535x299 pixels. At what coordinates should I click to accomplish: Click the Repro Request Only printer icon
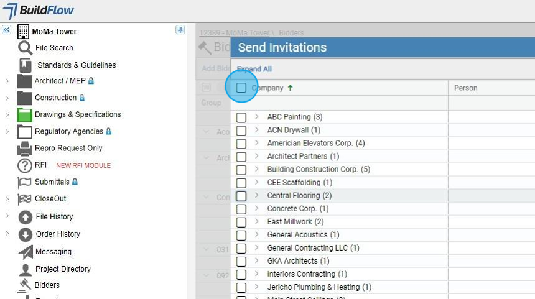click(24, 149)
